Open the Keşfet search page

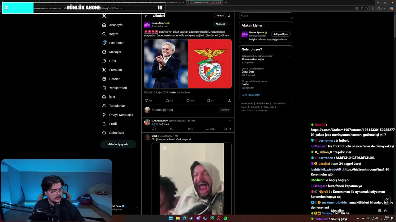coord(110,34)
